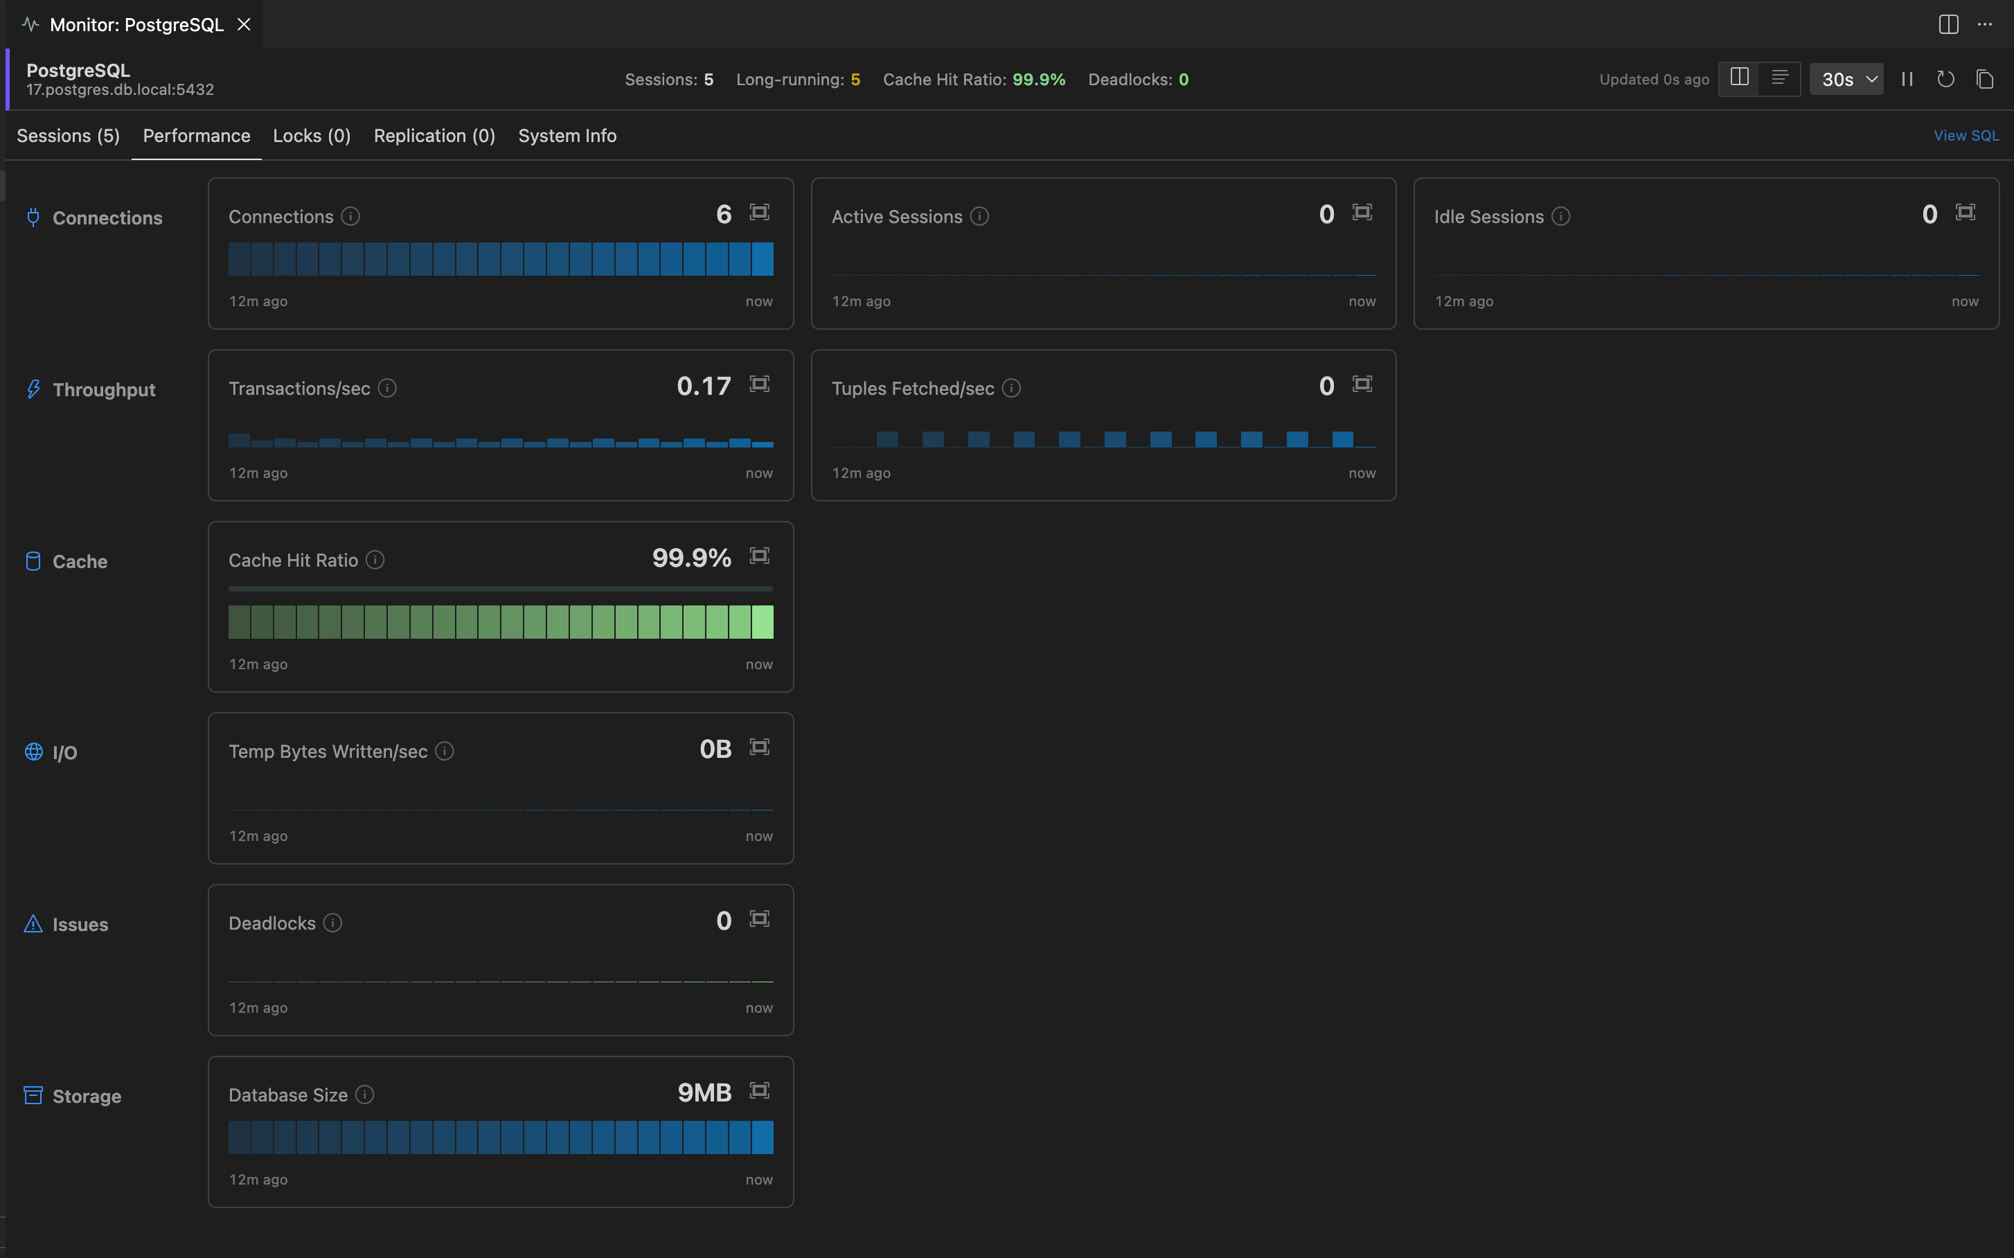This screenshot has height=1258, width=2014.
Task: Switch to grid column layout view
Action: click(x=1740, y=78)
